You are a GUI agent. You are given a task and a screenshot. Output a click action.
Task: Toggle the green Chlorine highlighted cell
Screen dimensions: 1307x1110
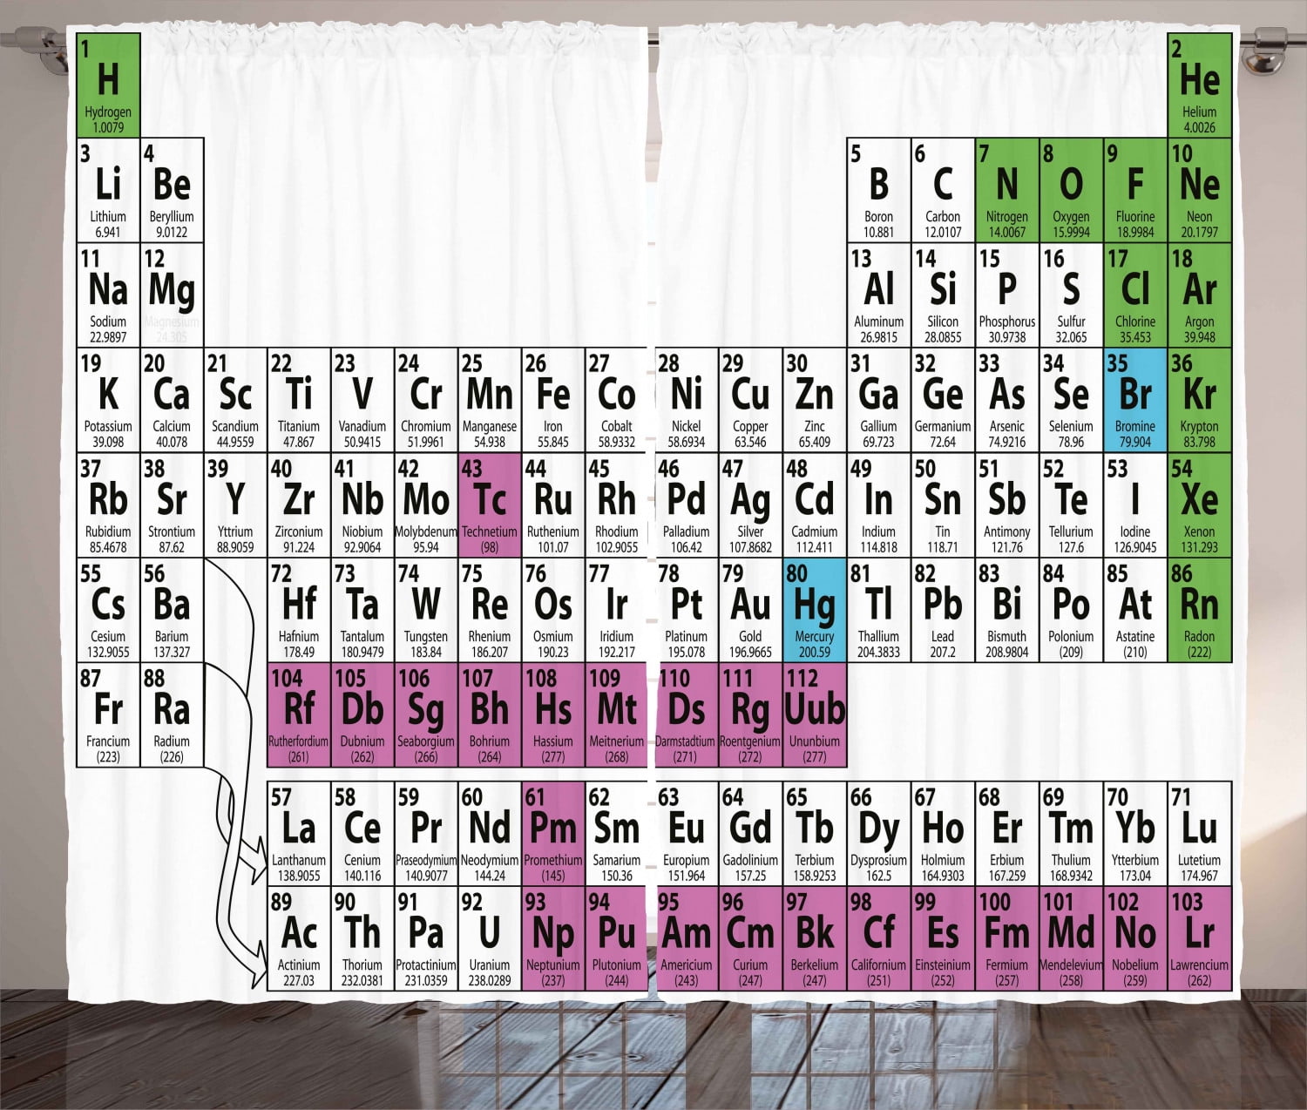(1135, 294)
